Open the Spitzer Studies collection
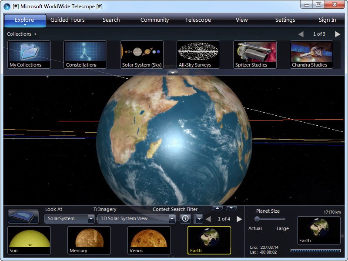This screenshot has width=348, height=261. click(x=254, y=54)
